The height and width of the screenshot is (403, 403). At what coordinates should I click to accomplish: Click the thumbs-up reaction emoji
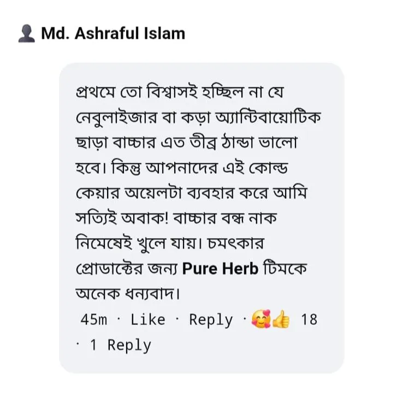pos(281,319)
